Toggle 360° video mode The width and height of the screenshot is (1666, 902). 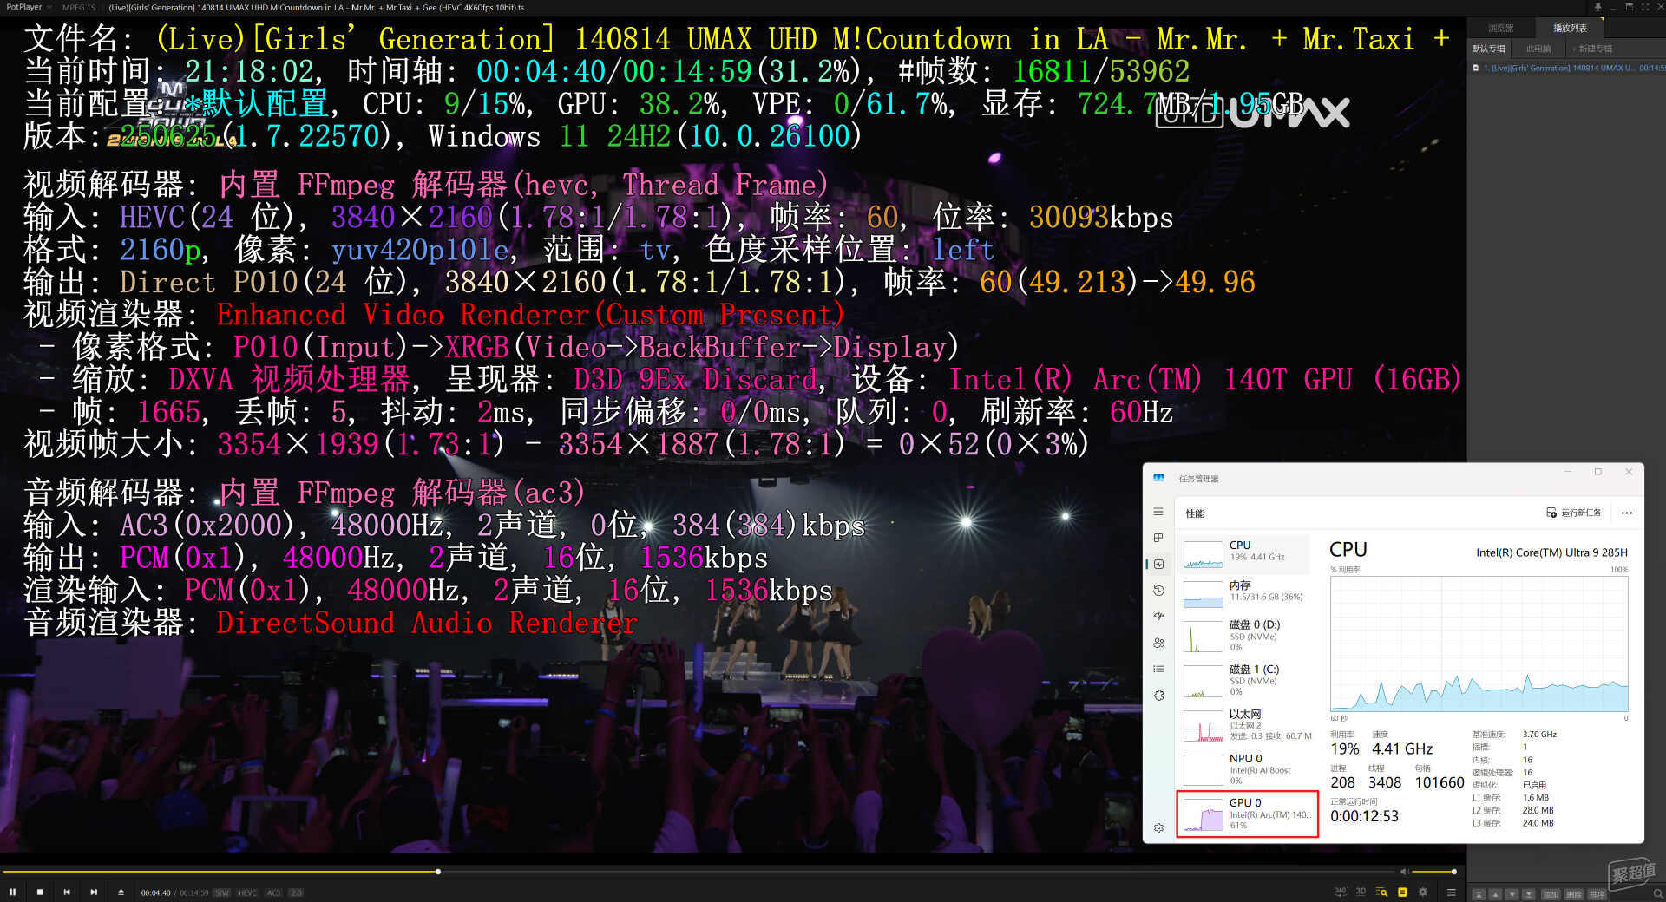point(1341,892)
